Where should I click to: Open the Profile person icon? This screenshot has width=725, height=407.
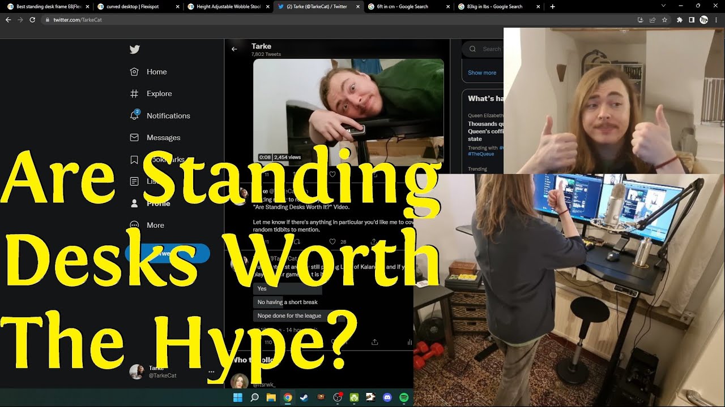(x=134, y=203)
